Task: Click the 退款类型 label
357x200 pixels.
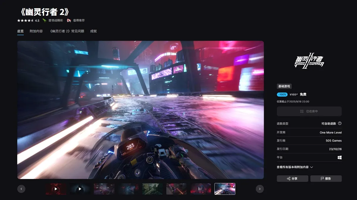Action: (282, 124)
